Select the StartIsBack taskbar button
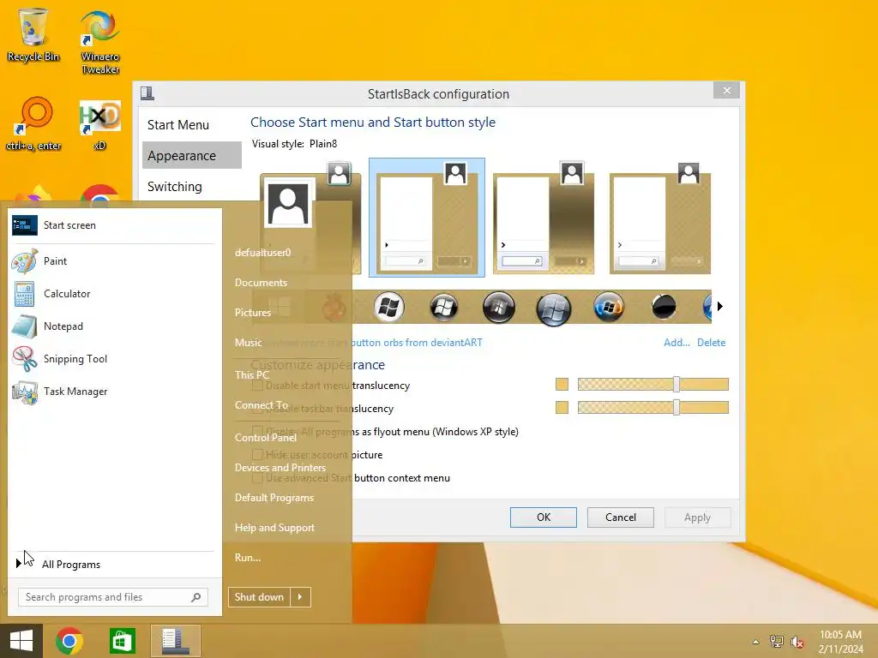Screen dimensions: 878x658 175,641
